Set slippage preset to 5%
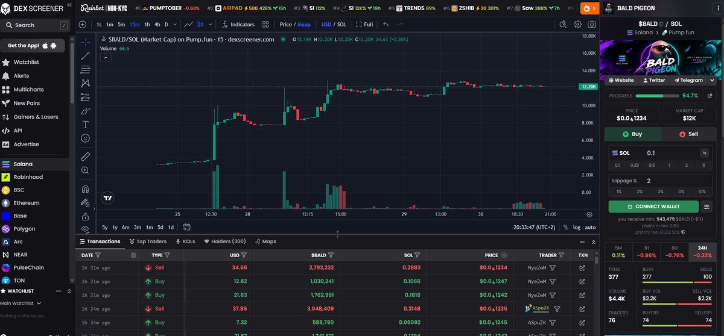 (681, 191)
